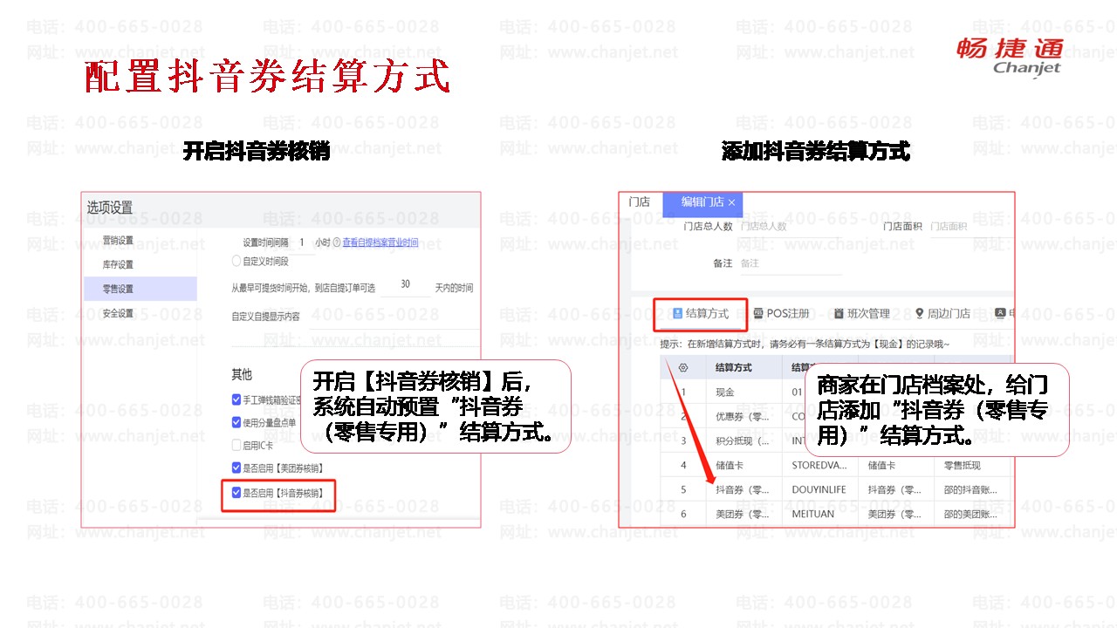Viewport: 1117px width, 628px height.
Task: Select 零售设置 in options sidebar
Action: coord(140,289)
